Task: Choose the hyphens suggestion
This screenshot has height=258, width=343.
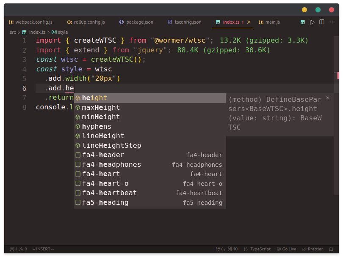Action: point(149,127)
